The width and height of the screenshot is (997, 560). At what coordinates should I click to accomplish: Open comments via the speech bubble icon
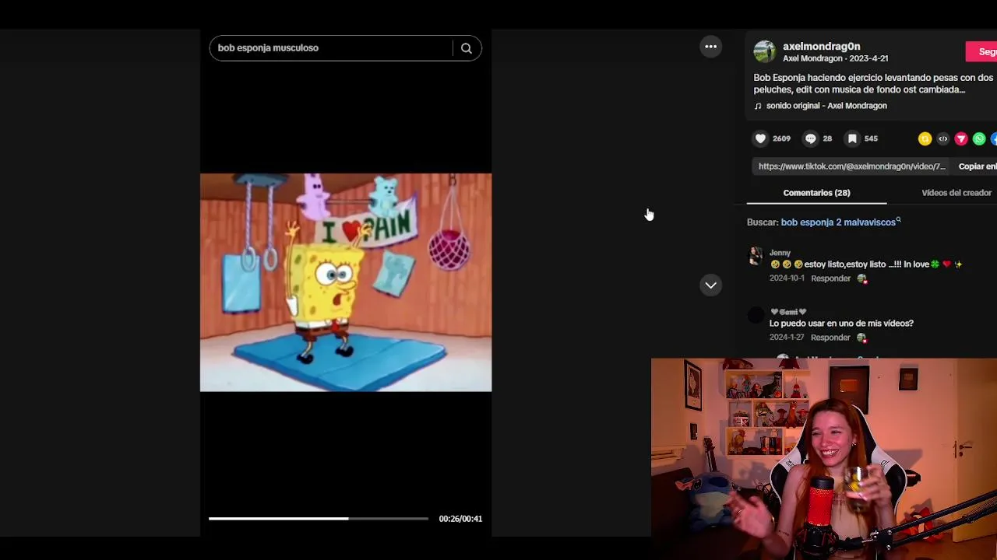pyautogui.click(x=810, y=138)
